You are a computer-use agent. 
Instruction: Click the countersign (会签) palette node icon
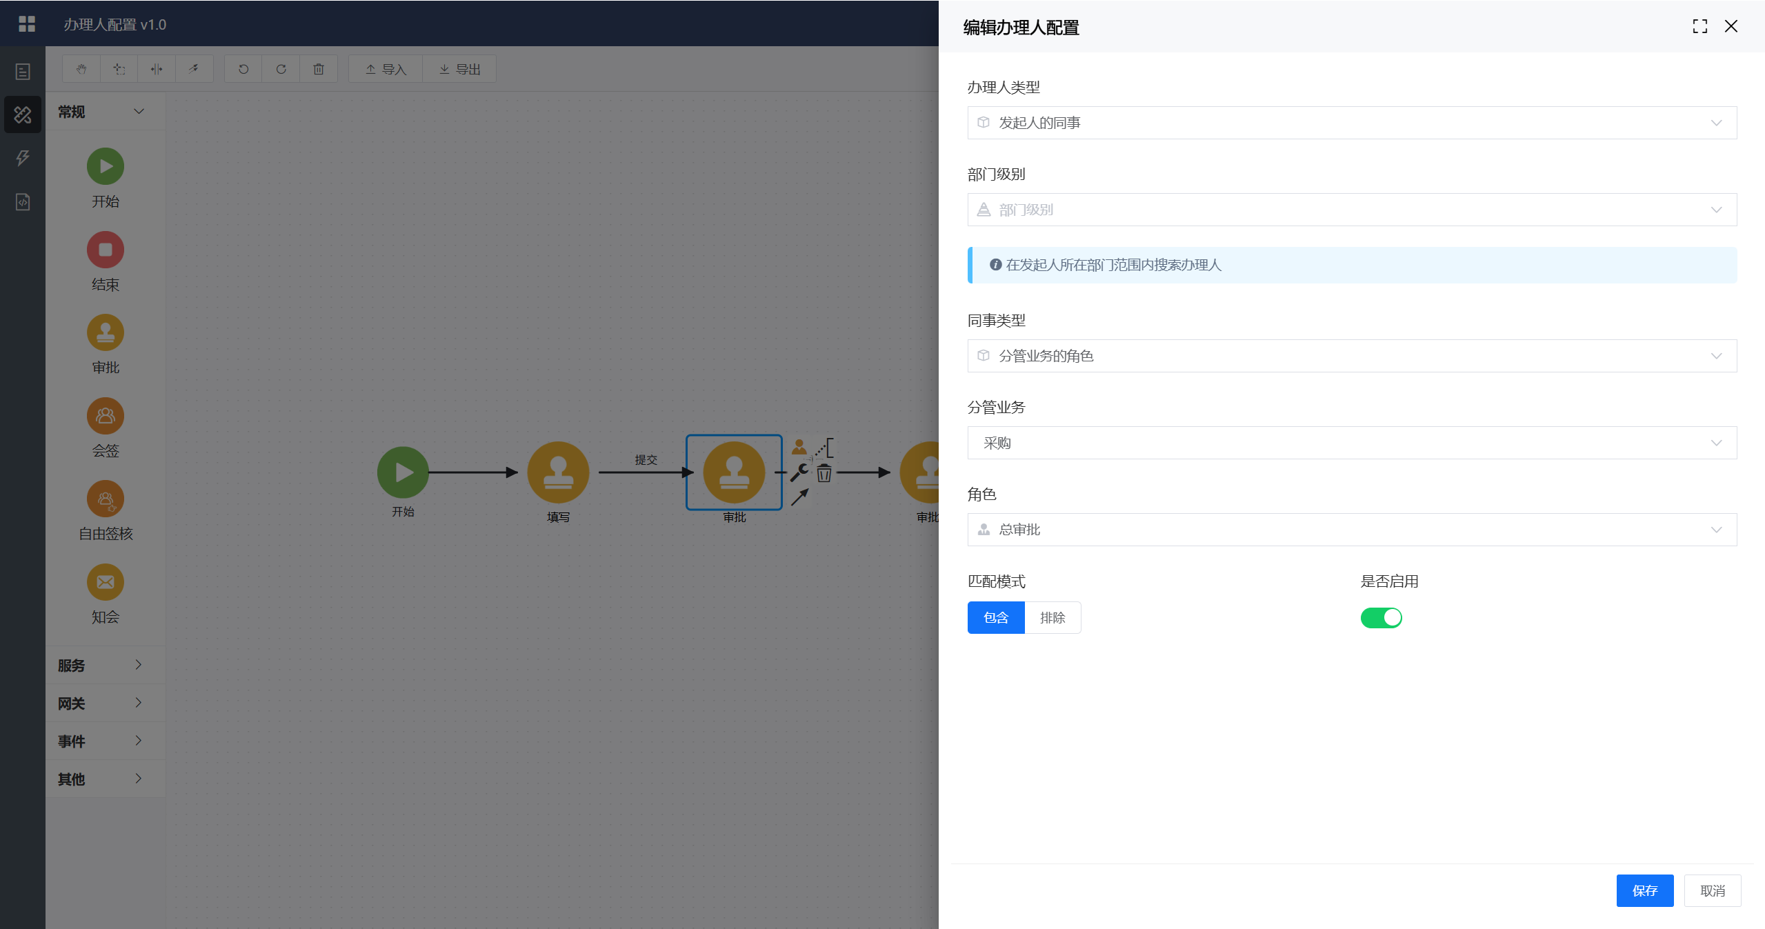[x=106, y=416]
